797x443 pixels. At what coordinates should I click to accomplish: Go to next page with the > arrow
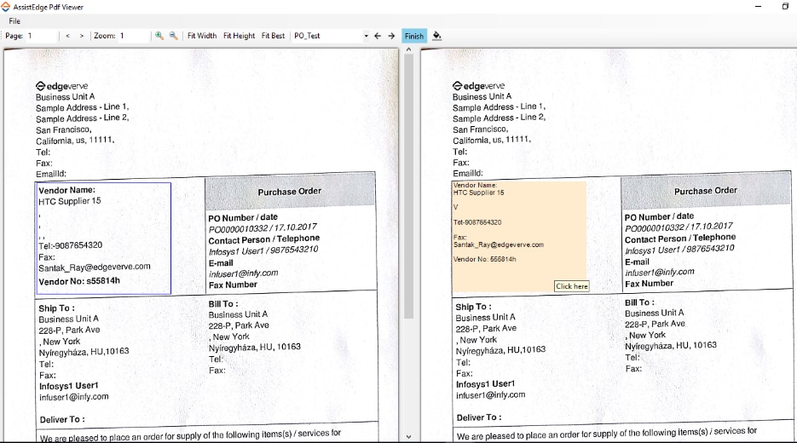[81, 36]
